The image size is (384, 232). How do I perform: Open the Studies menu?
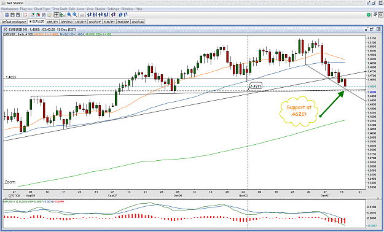pos(100,9)
